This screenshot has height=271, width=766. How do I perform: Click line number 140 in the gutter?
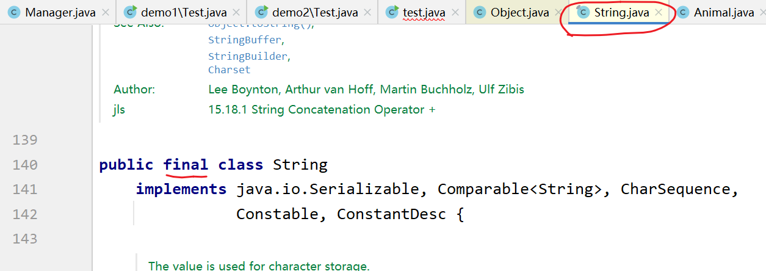25,165
